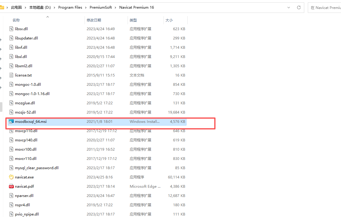This screenshot has height=217, width=341.
Task: Click the msodbcsql_64.msi installer icon
Action: (x=11, y=122)
